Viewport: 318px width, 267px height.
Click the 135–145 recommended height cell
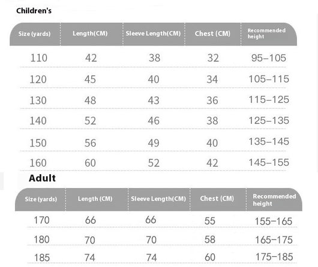(x=269, y=141)
